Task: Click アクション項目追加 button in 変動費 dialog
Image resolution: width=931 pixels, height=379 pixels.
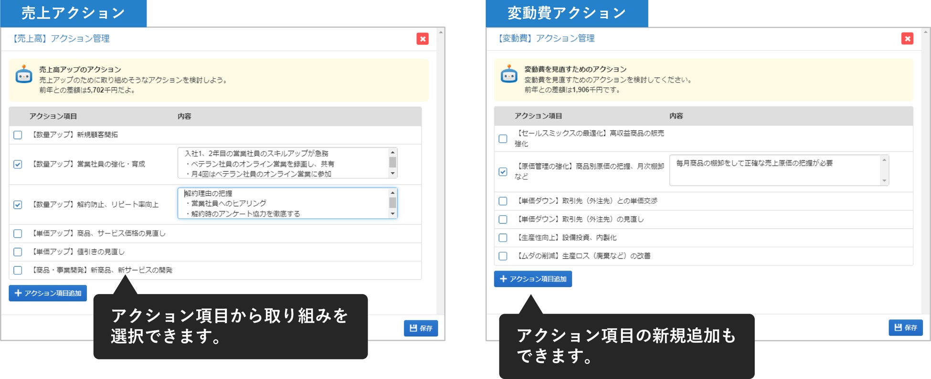Action: (x=533, y=279)
